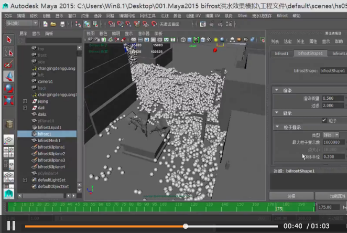Click viewport Select Camera icon
The image size is (347, 233).
(x=91, y=40)
